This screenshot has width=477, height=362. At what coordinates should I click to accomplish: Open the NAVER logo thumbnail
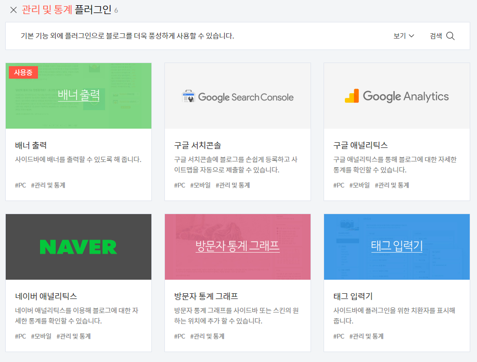tap(79, 247)
